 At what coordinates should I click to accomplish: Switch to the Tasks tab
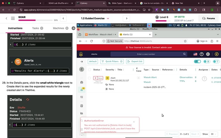click(x=37, y=28)
